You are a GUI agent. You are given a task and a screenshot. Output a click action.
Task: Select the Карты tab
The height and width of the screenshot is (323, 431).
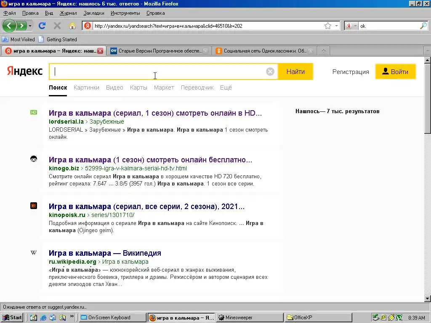click(138, 87)
